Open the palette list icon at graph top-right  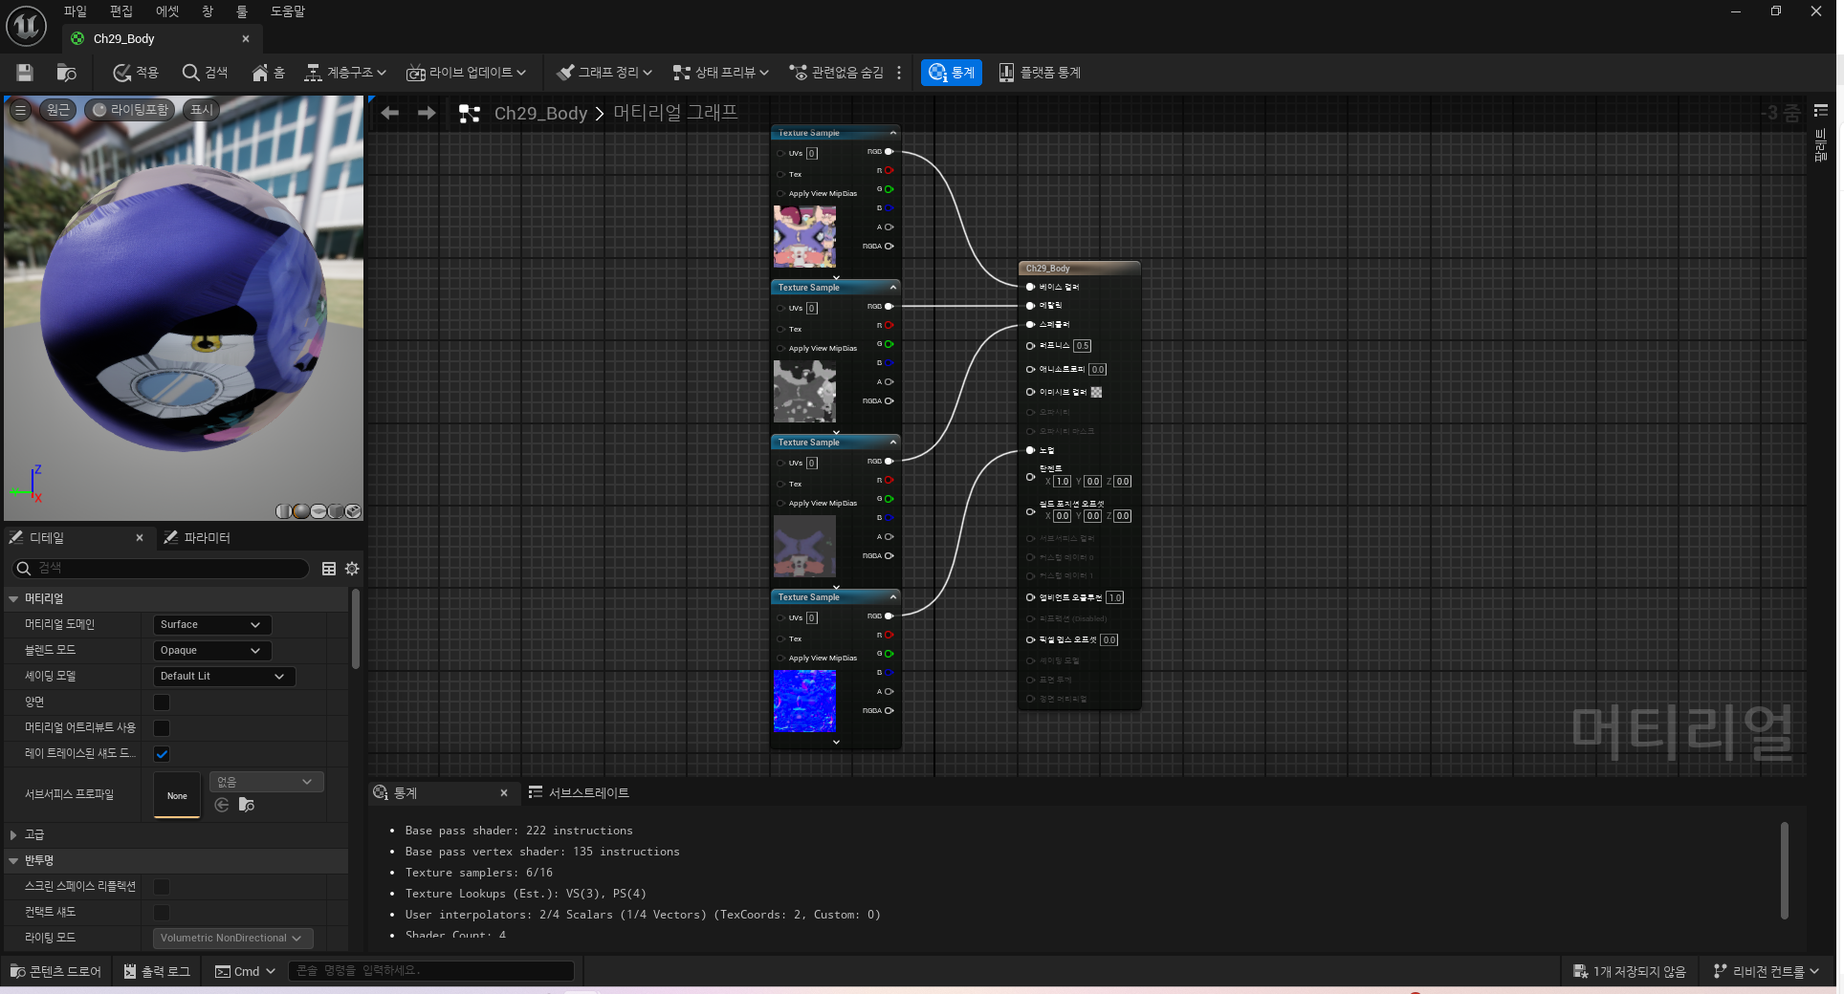(x=1821, y=111)
